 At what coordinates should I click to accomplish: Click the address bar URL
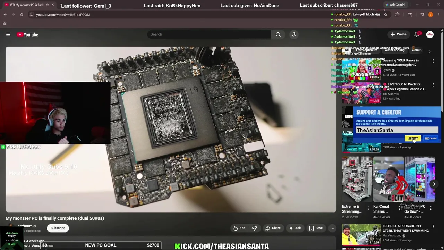[x=63, y=15]
